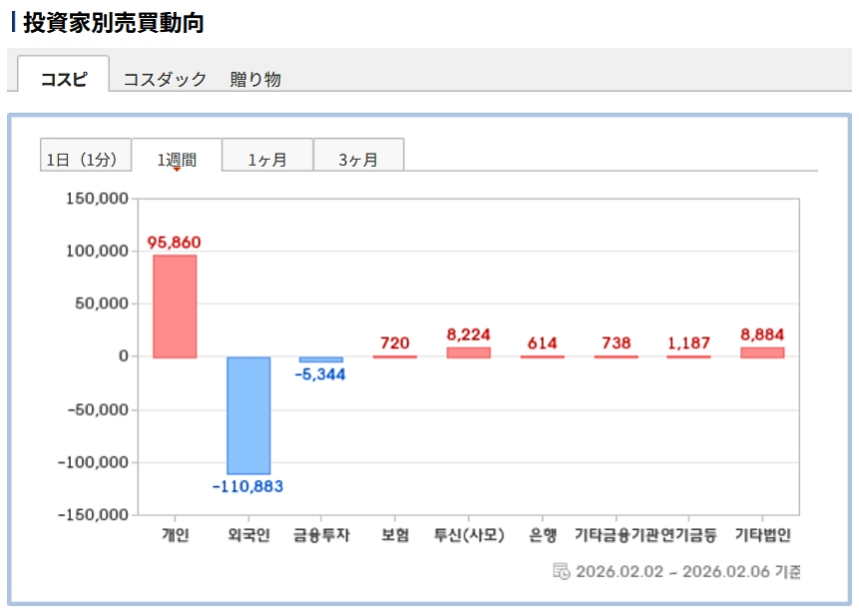Image resolution: width=859 pixels, height=614 pixels.
Task: Click the 은행 axis label
Action: click(x=542, y=535)
